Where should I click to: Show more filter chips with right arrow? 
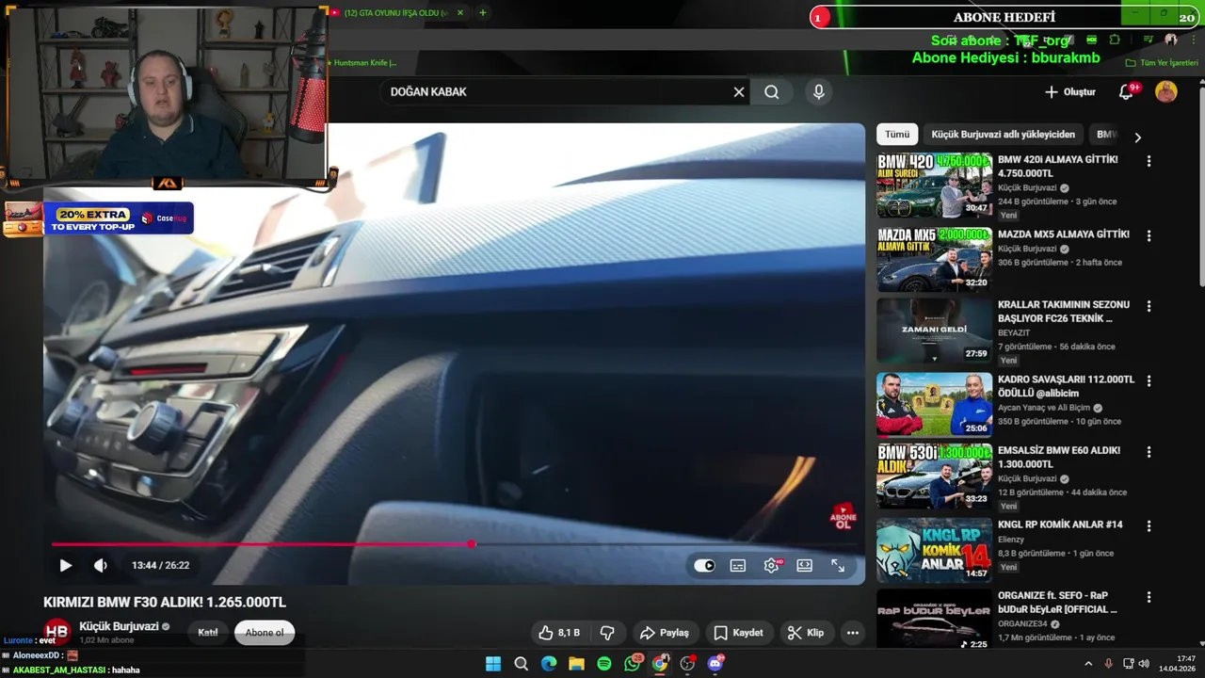[x=1137, y=137]
